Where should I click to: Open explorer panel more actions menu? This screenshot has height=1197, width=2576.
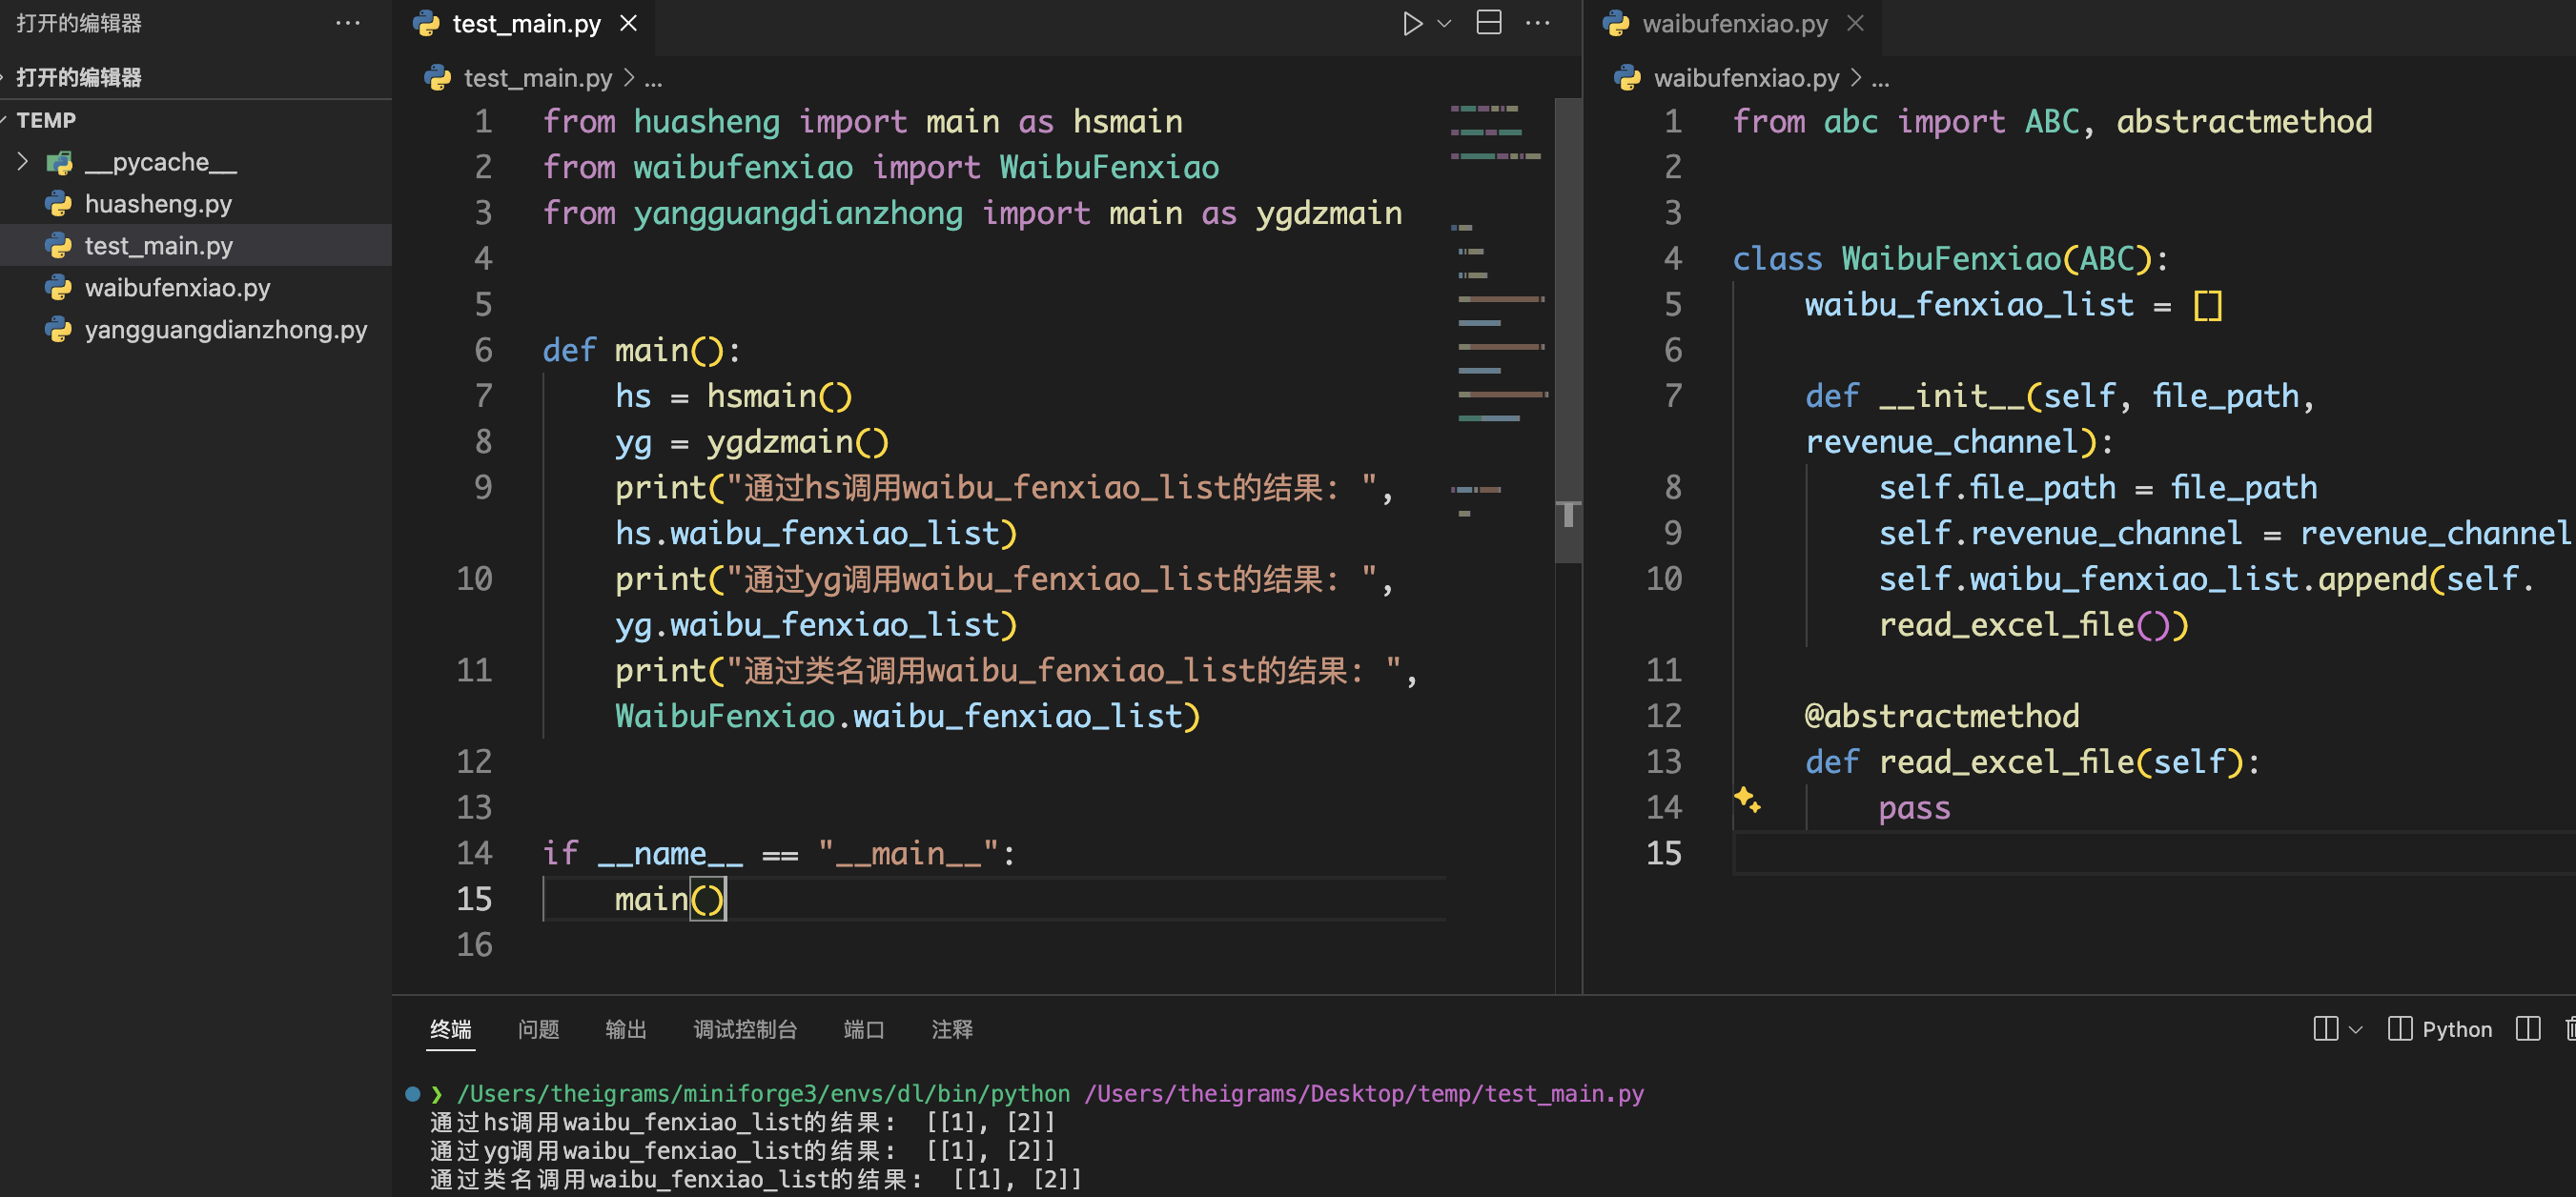347,23
